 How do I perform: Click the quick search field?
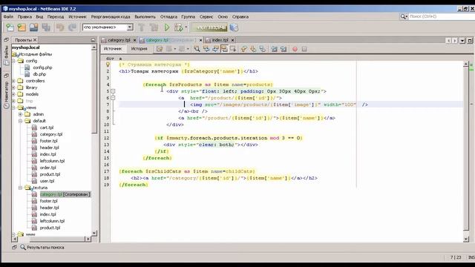[442, 16]
